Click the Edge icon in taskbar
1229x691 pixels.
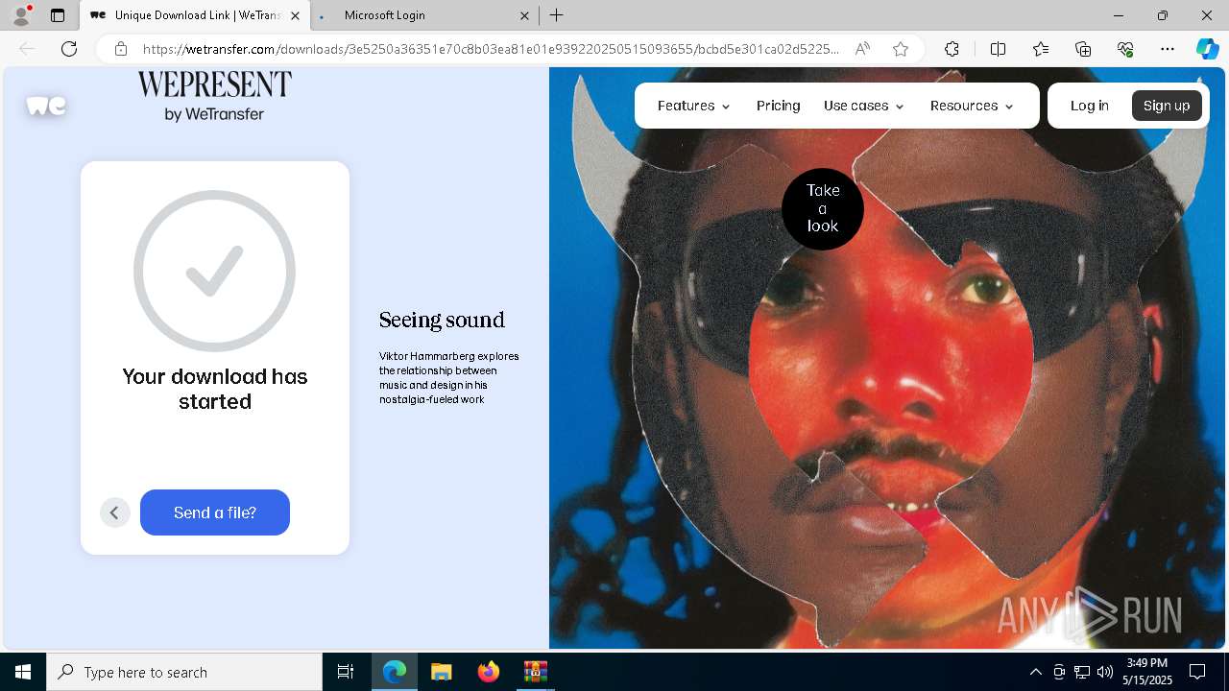coord(395,672)
